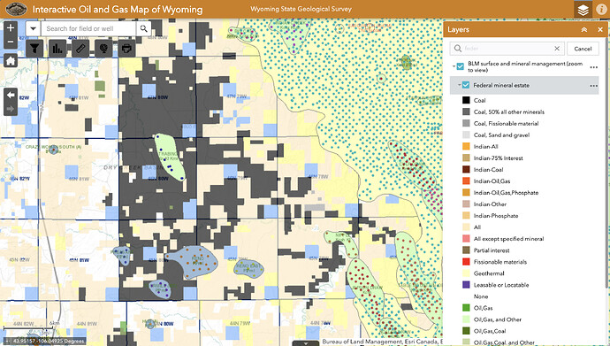
Task: Open the basemap gallery globe tool
Action: [103, 49]
